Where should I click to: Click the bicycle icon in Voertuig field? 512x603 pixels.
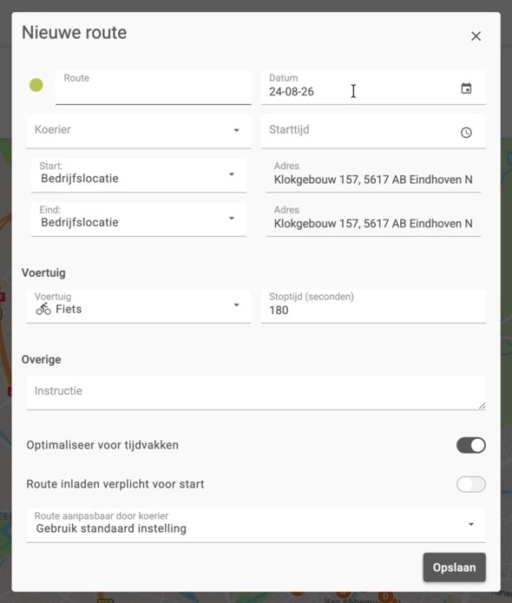click(x=43, y=308)
